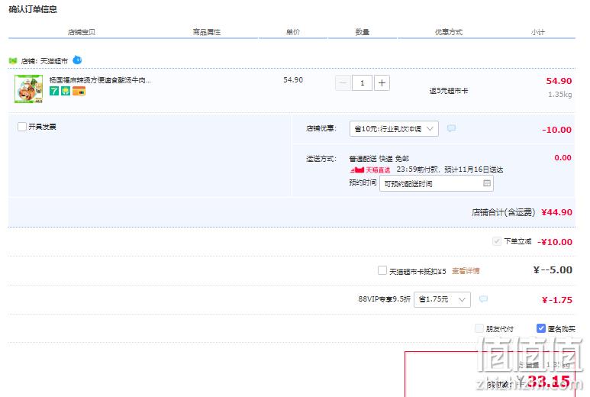Click the message icon next to store discount
590x397 pixels.
(451, 128)
